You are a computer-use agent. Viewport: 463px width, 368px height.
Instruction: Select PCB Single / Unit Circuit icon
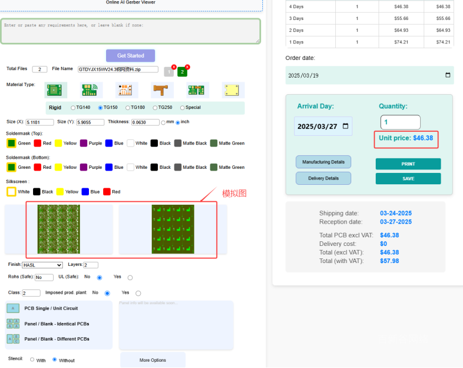[13, 308]
